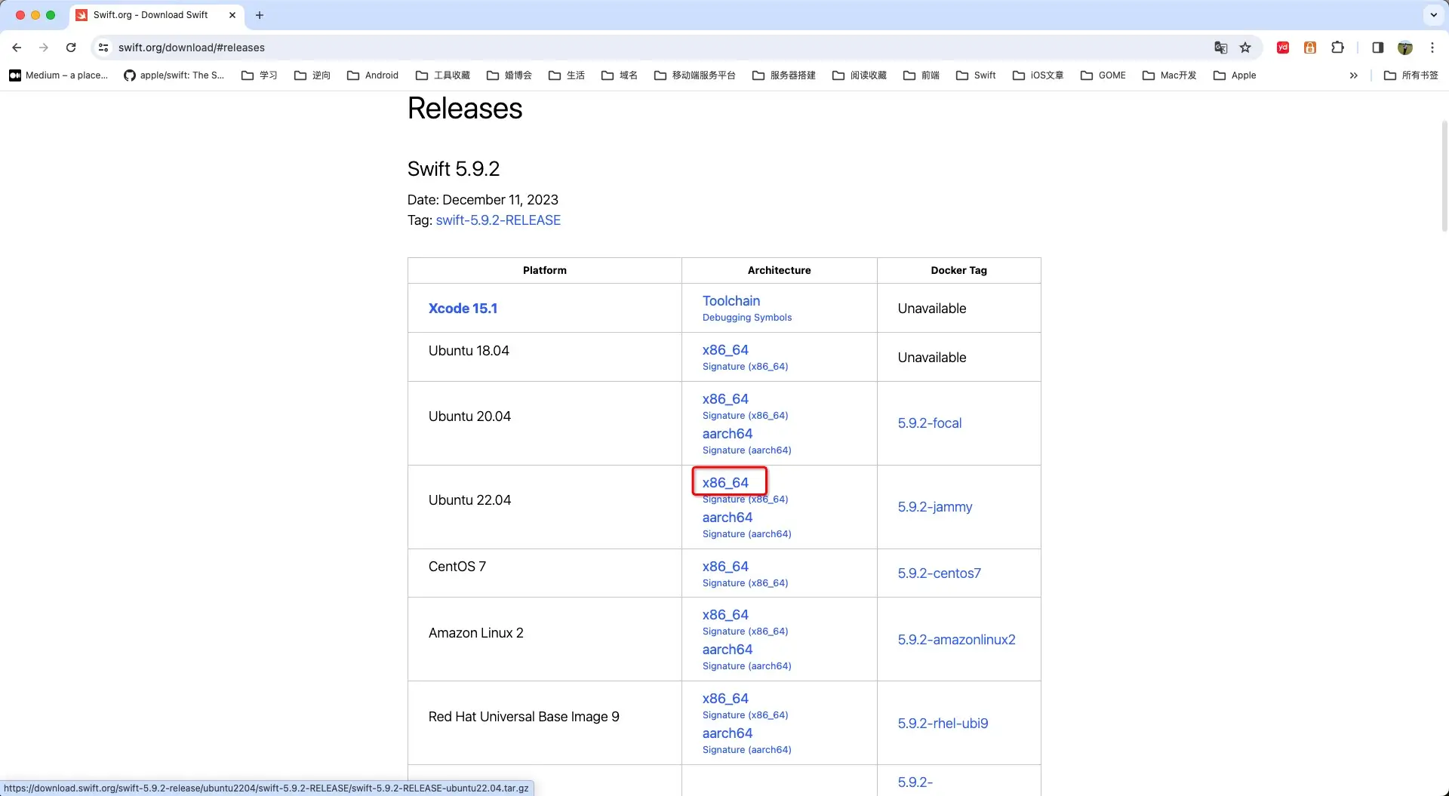This screenshot has height=796, width=1449.
Task: Open Swift bookmark folder
Action: 975,75
